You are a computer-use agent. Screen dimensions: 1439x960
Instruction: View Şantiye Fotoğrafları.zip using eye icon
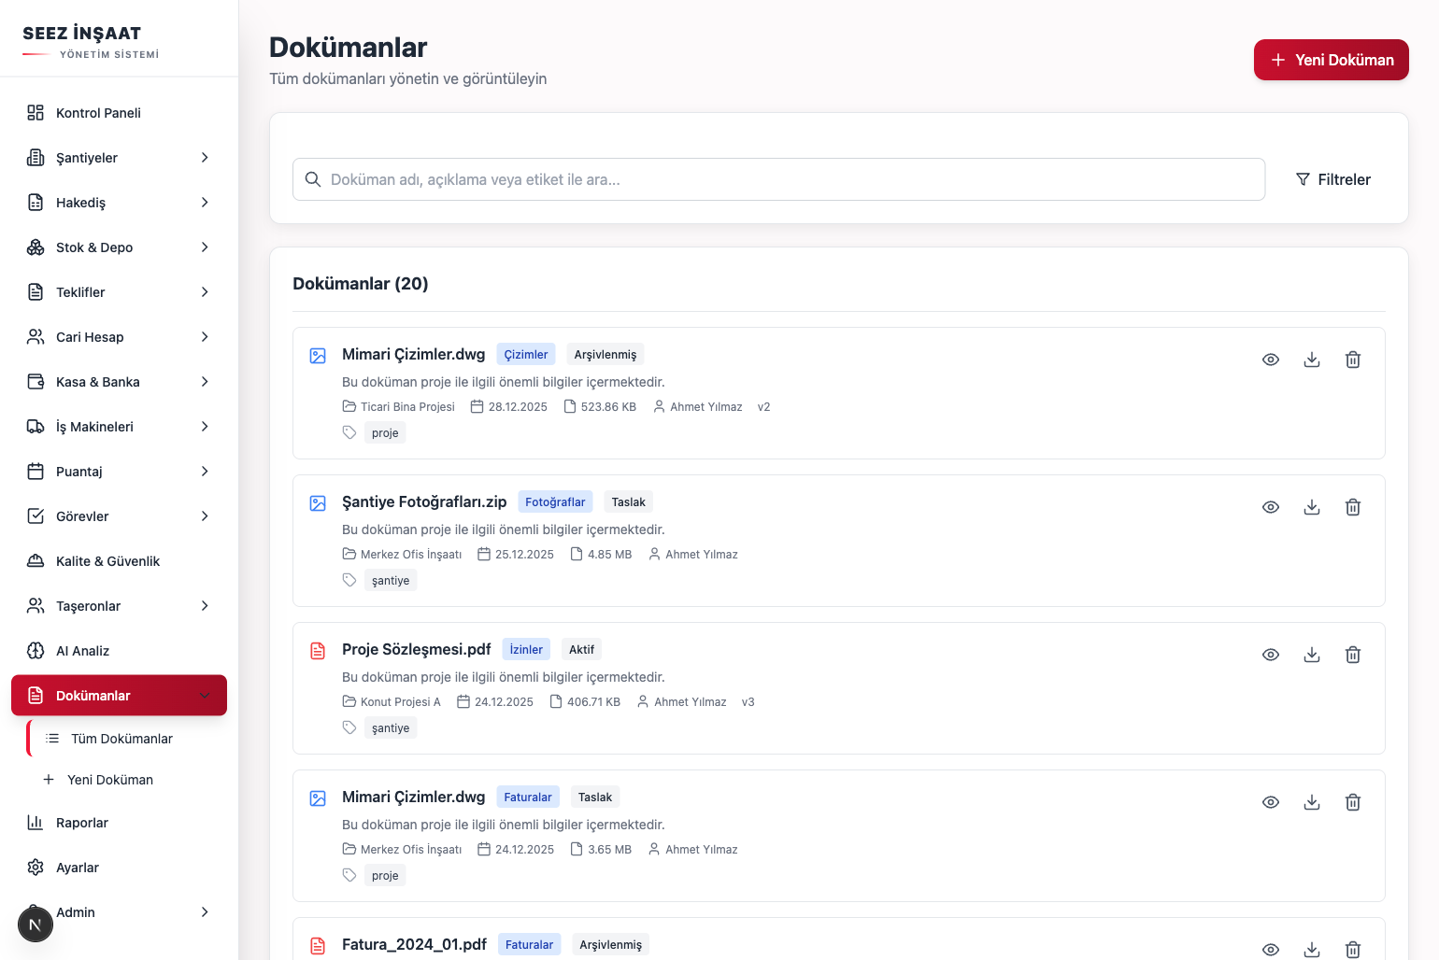click(1271, 507)
